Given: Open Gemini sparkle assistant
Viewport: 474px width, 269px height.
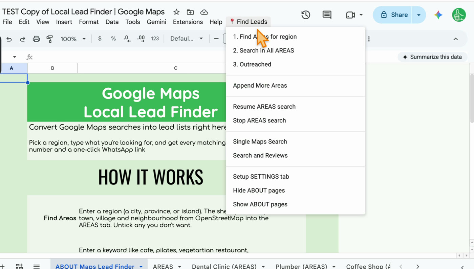Looking at the screenshot, I should (x=438, y=15).
